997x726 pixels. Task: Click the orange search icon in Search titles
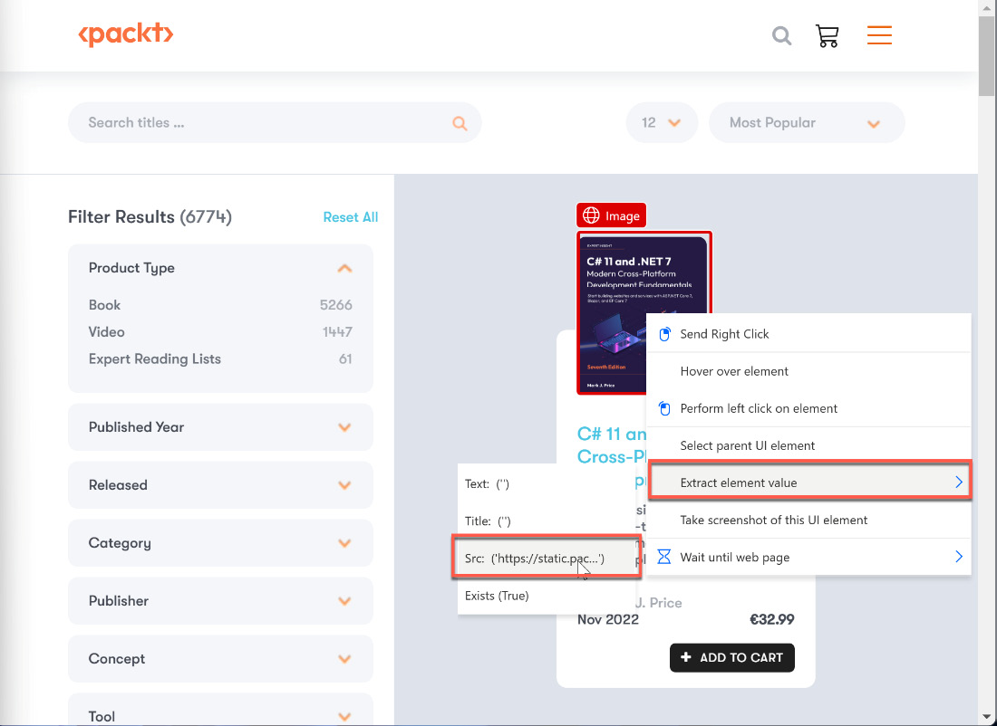(x=460, y=123)
